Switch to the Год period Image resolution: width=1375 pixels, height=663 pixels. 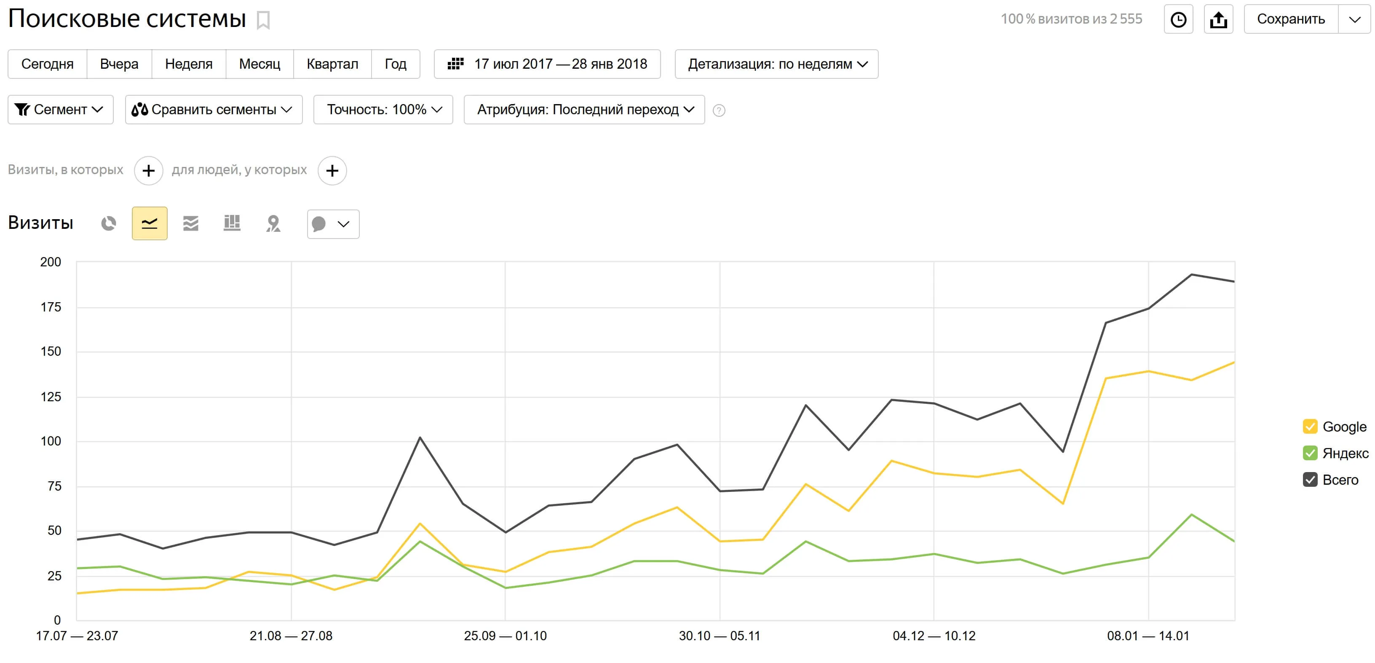[x=396, y=64]
